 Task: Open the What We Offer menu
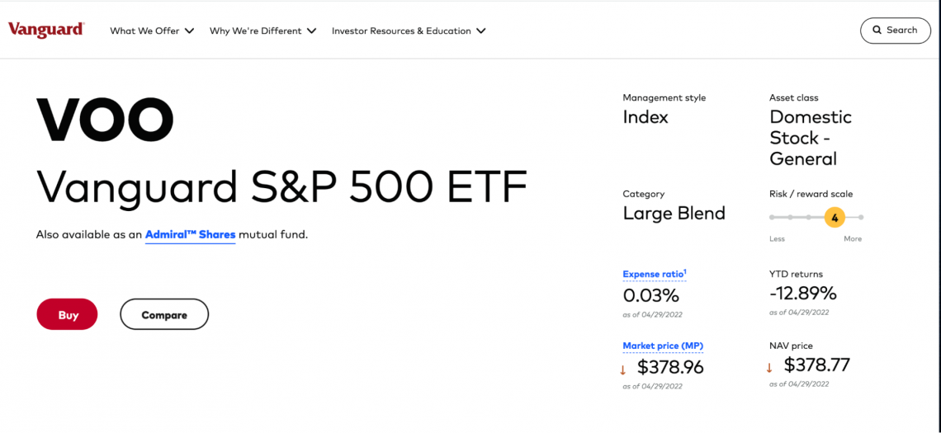(x=152, y=31)
